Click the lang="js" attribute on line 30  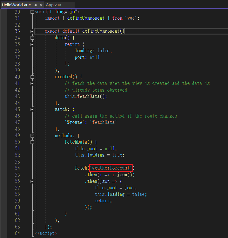pyautogui.click(x=66, y=12)
